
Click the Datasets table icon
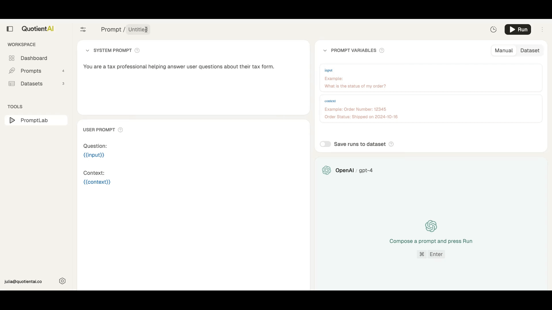12,84
